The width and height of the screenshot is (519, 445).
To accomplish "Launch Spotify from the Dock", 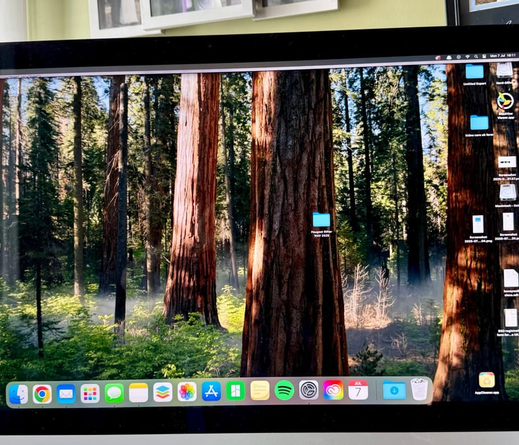I will point(285,390).
